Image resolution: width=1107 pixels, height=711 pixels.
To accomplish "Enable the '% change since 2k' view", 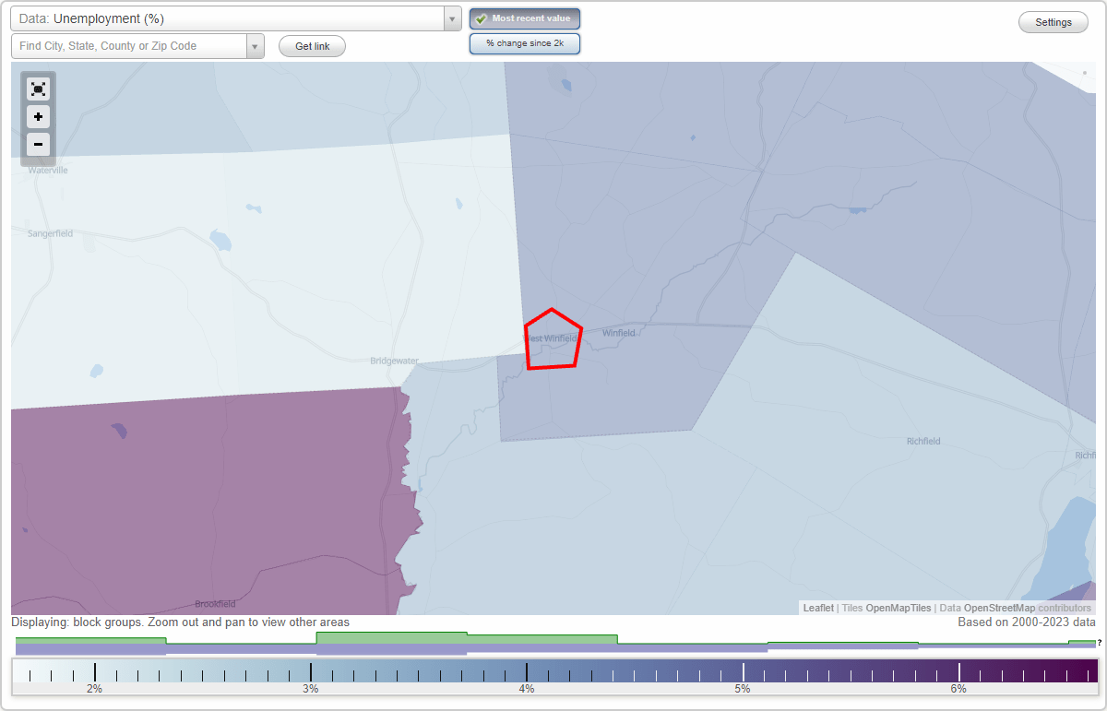I will [x=525, y=42].
